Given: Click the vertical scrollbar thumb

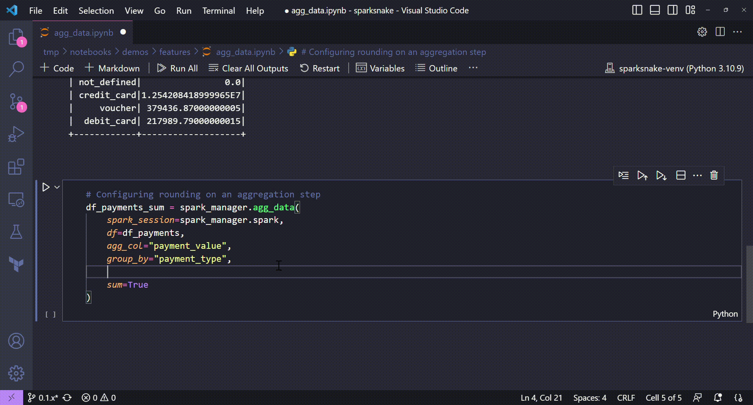Looking at the screenshot, I should [749, 284].
